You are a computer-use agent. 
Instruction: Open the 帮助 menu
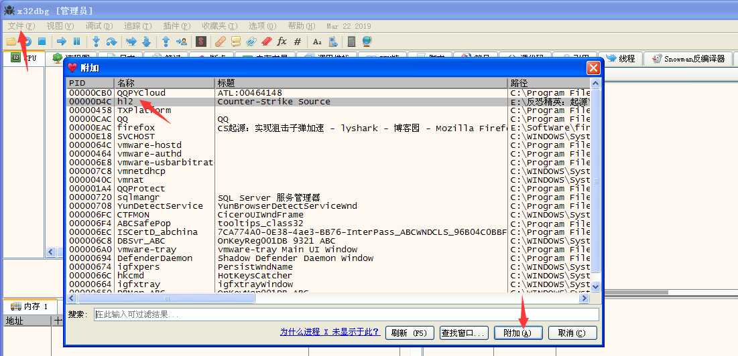[x=301, y=26]
